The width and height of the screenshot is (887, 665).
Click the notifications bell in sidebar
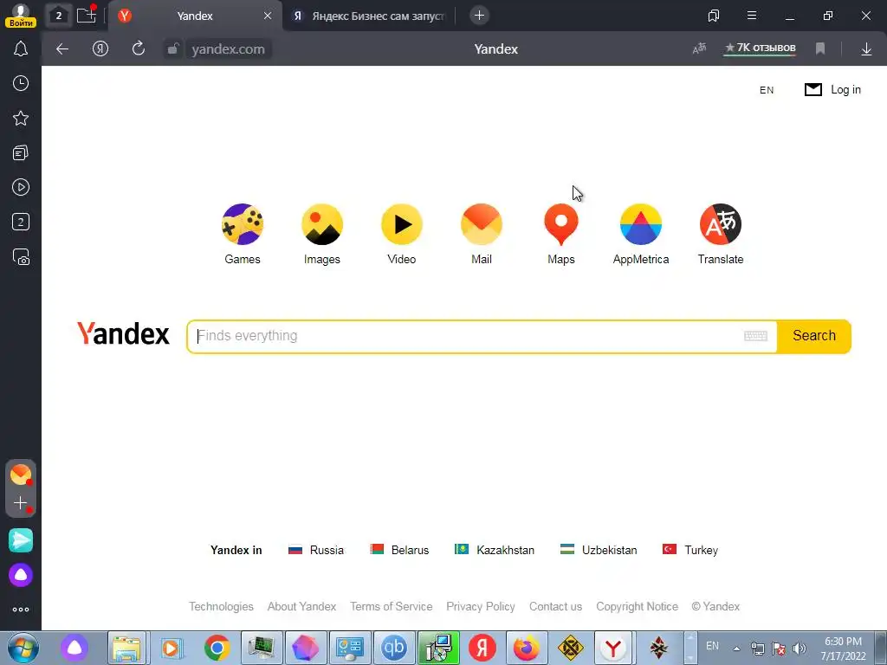point(21,48)
